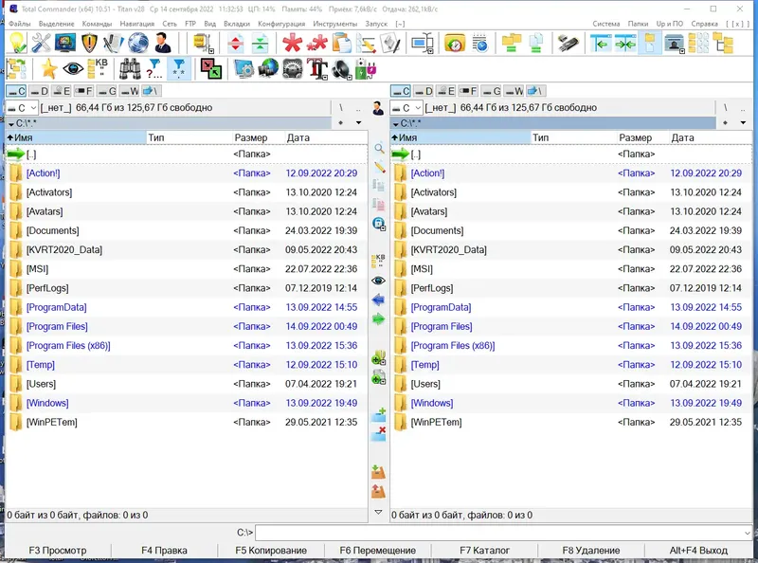
Task: Open the Инструменты menu
Action: [x=335, y=24]
